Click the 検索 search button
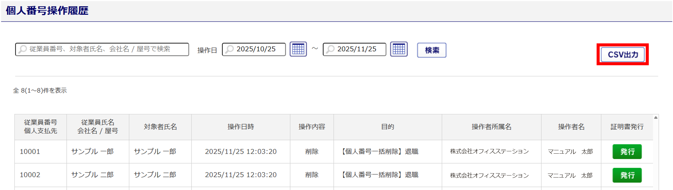Screen dimensions: 673x190 (432, 50)
